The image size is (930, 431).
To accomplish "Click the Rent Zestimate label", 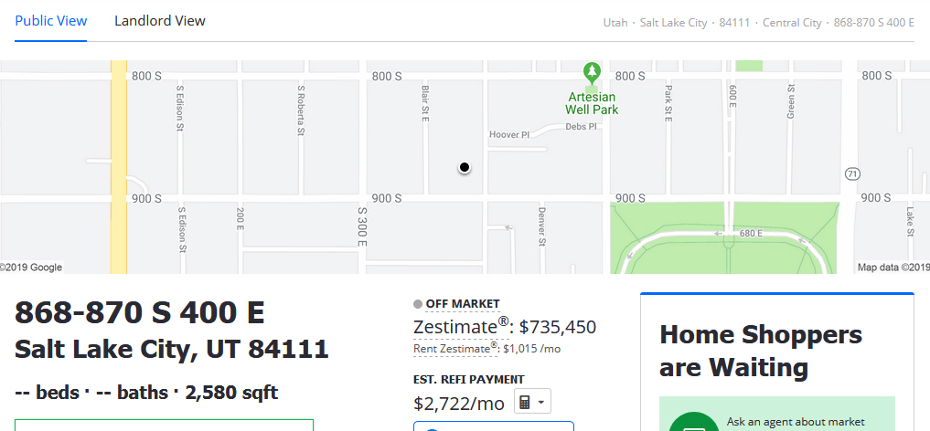I will pyautogui.click(x=454, y=348).
